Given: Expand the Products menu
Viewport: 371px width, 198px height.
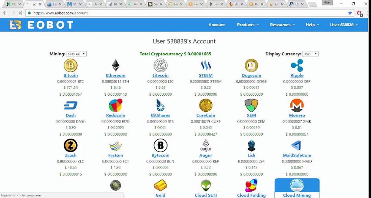Looking at the screenshot, I should coord(248,25).
